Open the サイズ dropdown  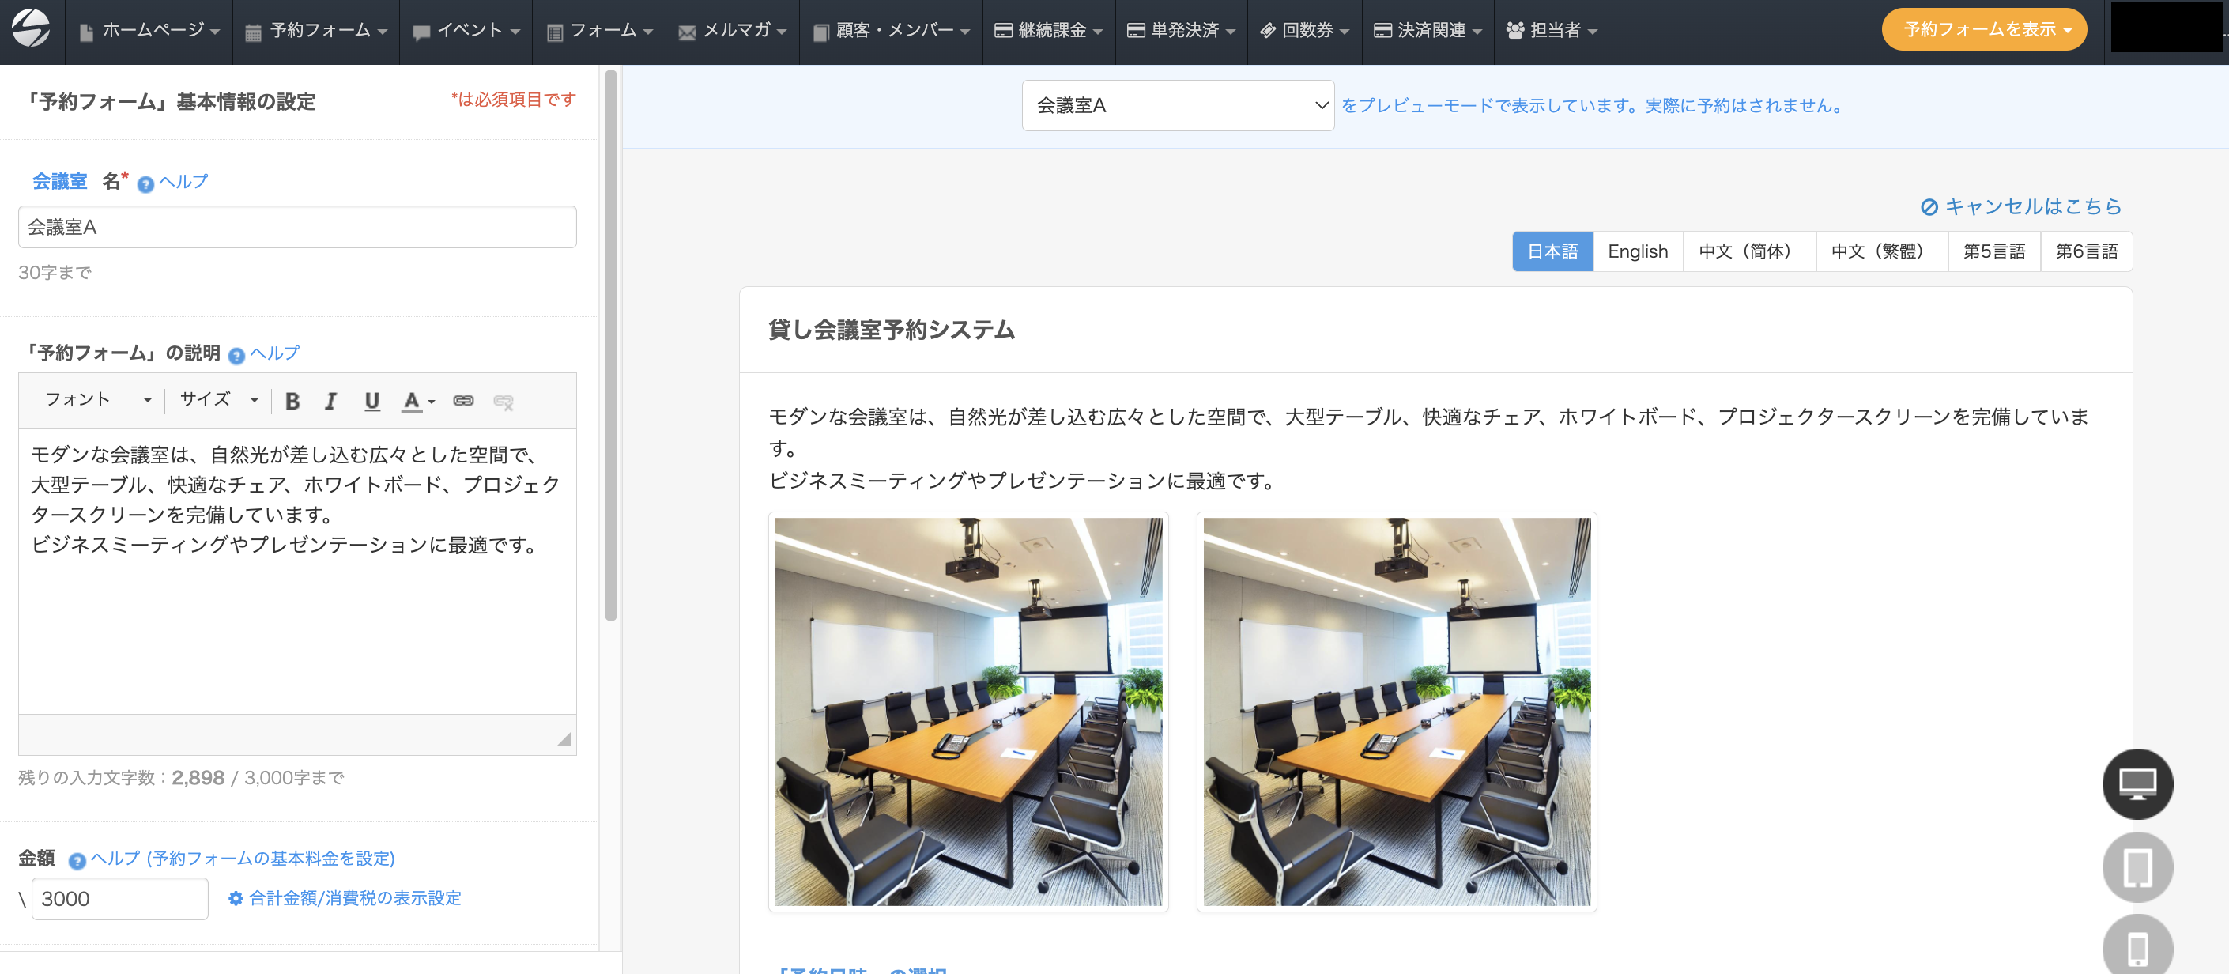click(218, 400)
